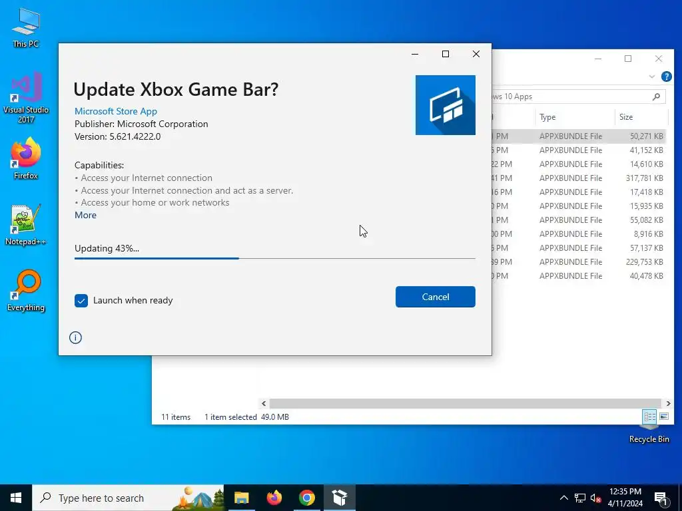Select the 229,753 KB file row
The width and height of the screenshot is (682, 511).
[579, 261]
